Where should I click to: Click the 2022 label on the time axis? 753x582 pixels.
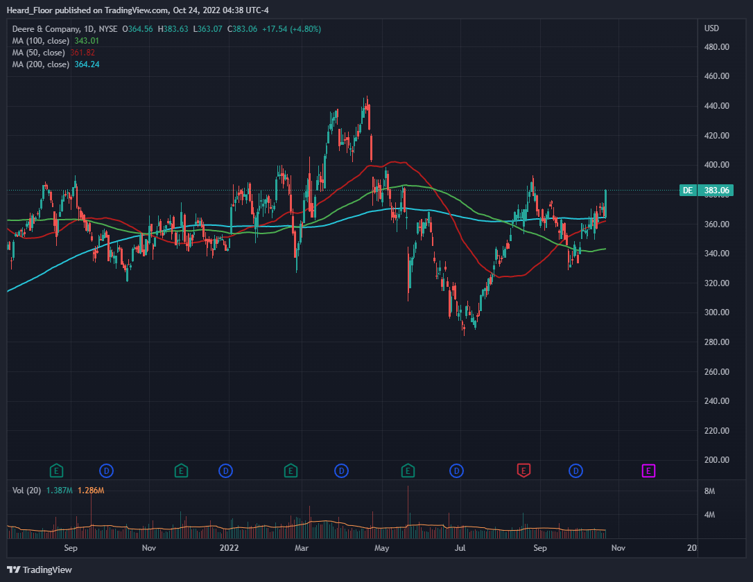229,548
